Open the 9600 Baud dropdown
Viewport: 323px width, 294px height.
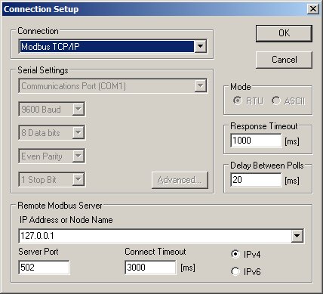[x=52, y=109]
